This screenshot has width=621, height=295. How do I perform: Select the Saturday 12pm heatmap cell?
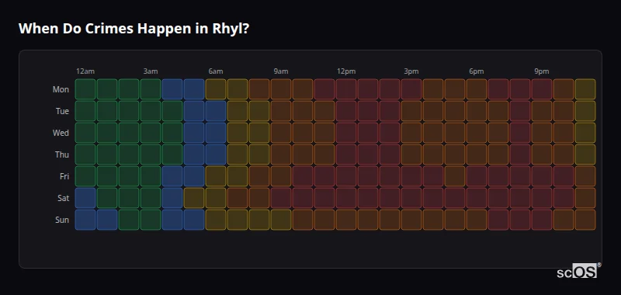coord(346,198)
